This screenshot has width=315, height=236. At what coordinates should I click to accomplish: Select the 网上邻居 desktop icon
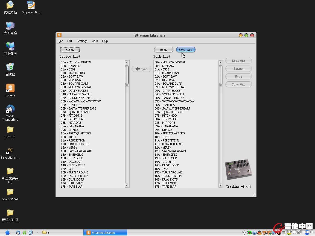pos(10,49)
